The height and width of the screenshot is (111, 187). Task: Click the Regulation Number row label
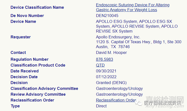pyautogui.click(x=29, y=59)
